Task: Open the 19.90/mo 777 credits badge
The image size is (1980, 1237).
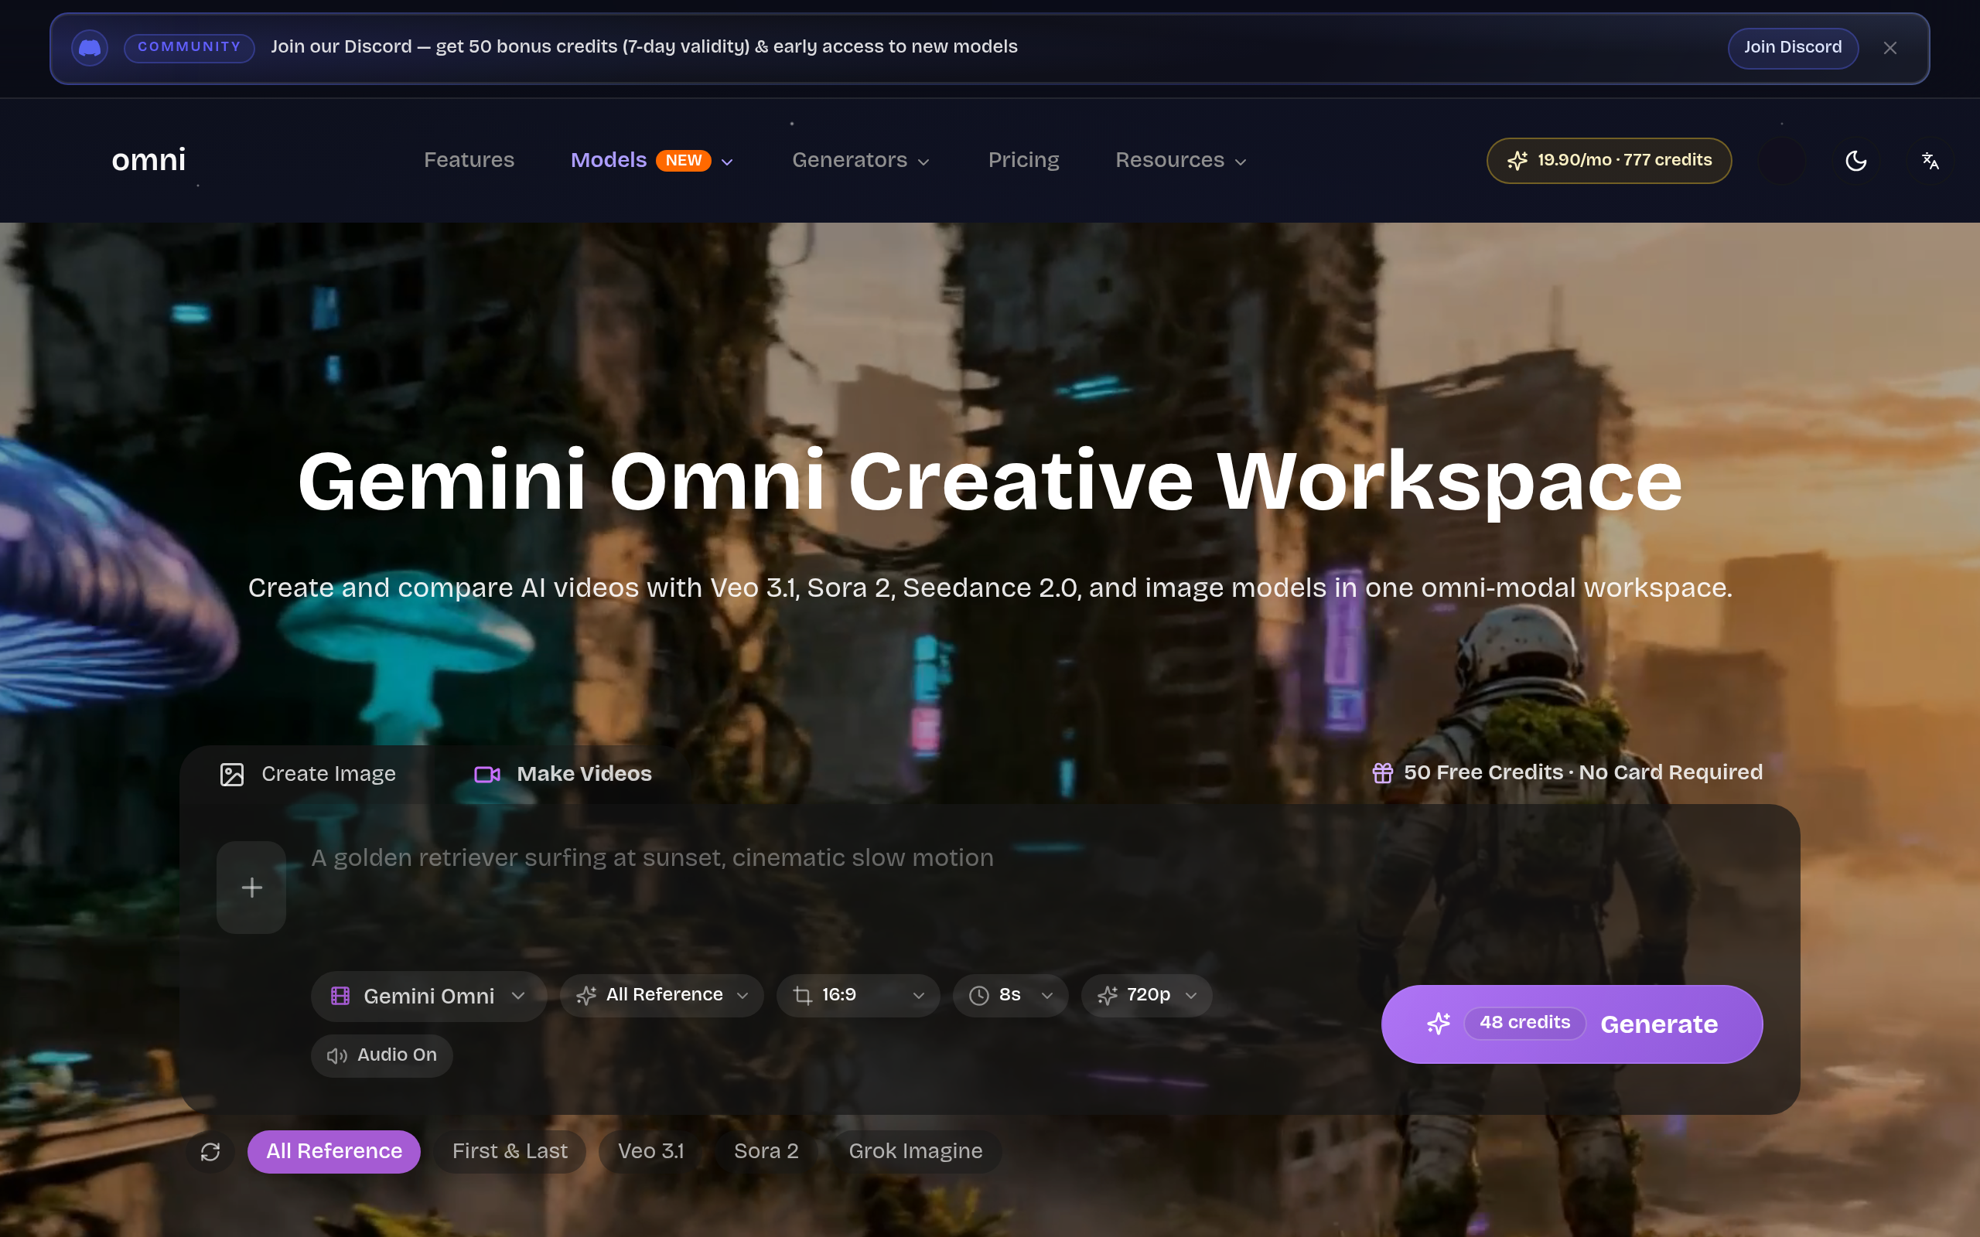Action: click(1609, 160)
